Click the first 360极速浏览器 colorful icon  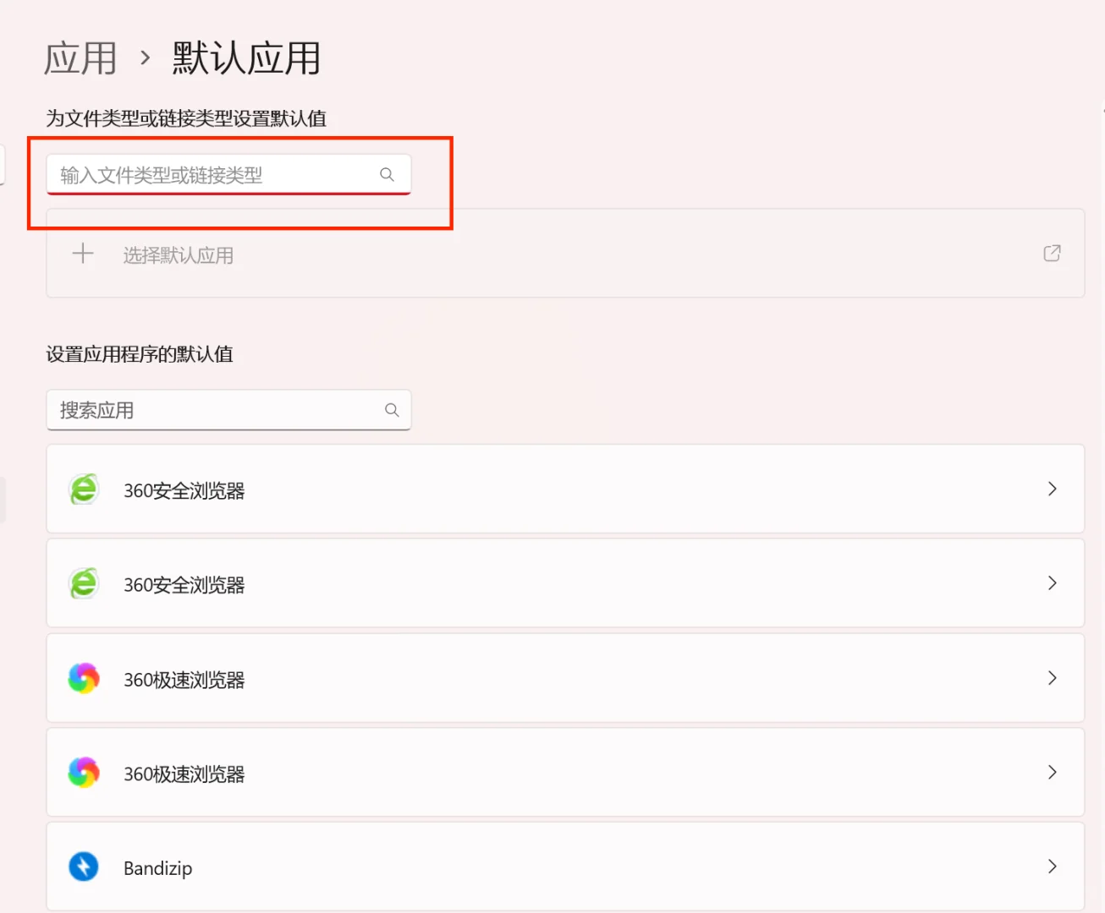(84, 678)
